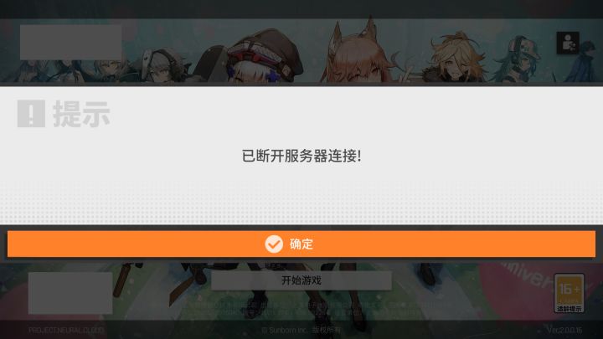
Task: Click the grey logo box in the banner
Action: click(x=70, y=43)
